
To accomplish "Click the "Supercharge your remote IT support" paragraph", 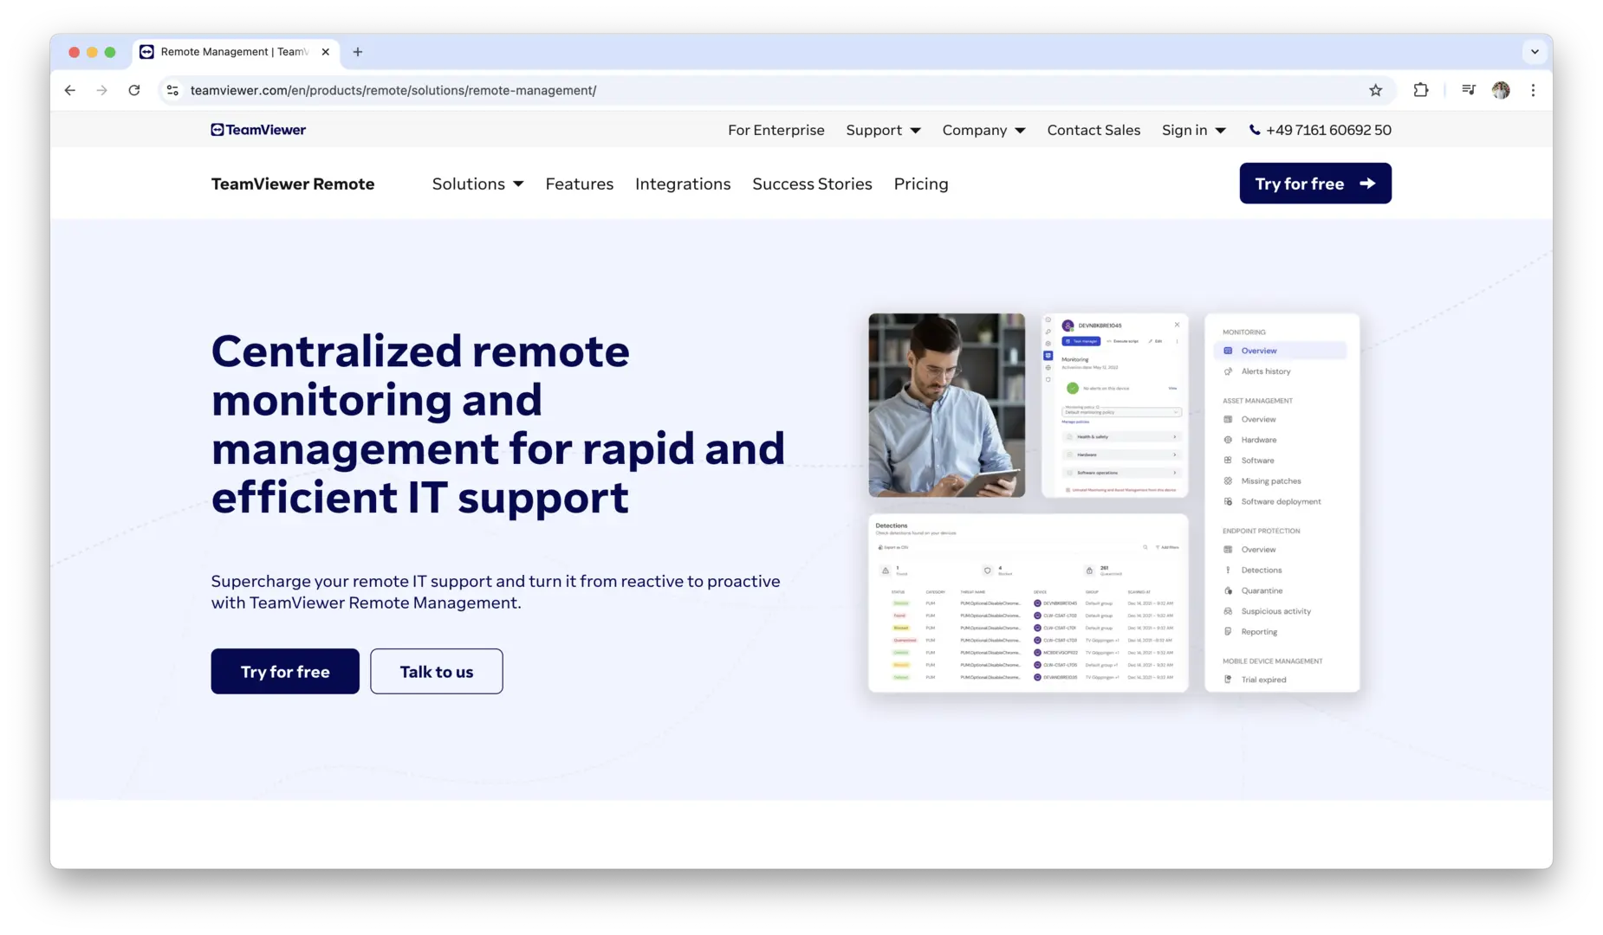I will (496, 592).
